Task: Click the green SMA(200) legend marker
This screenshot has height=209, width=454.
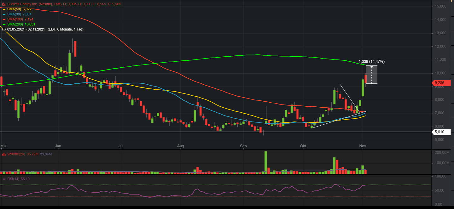Action: pos(4,24)
